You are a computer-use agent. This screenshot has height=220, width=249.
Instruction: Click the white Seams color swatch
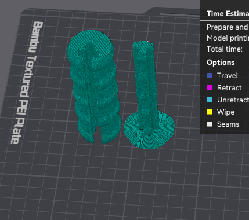(x=210, y=124)
